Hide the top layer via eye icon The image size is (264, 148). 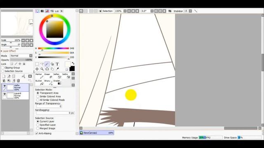point(5,86)
